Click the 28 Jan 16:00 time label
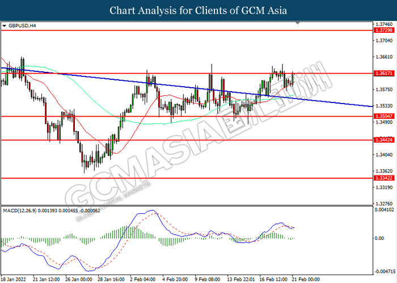The image size is (397, 283). [111, 279]
